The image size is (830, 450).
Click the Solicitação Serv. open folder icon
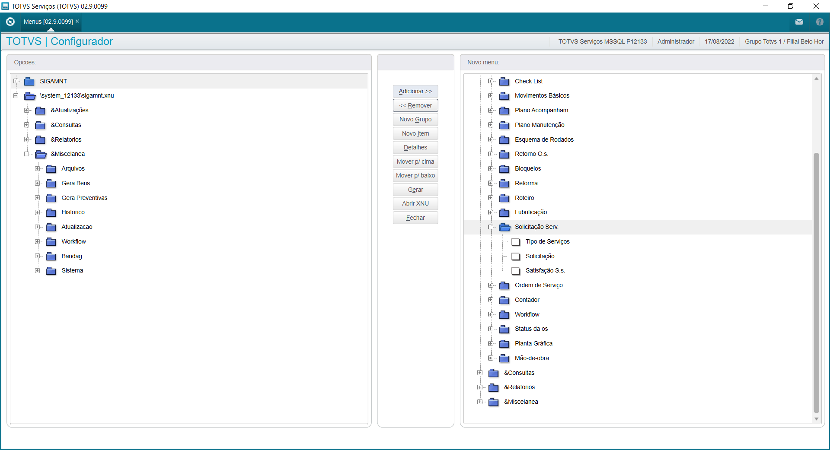tap(505, 227)
